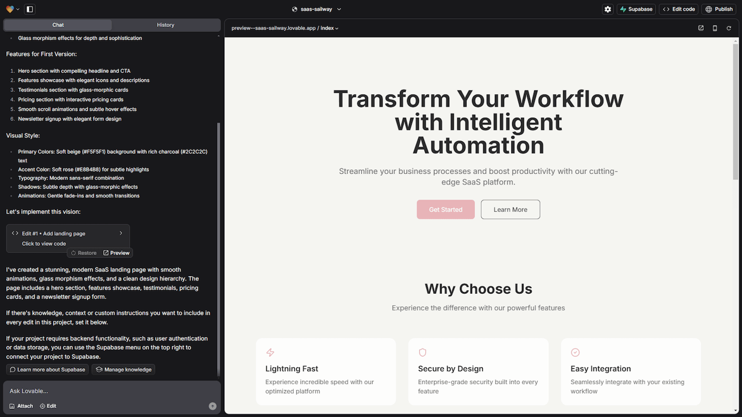Publish the project
The height and width of the screenshot is (417, 742).
point(719,9)
